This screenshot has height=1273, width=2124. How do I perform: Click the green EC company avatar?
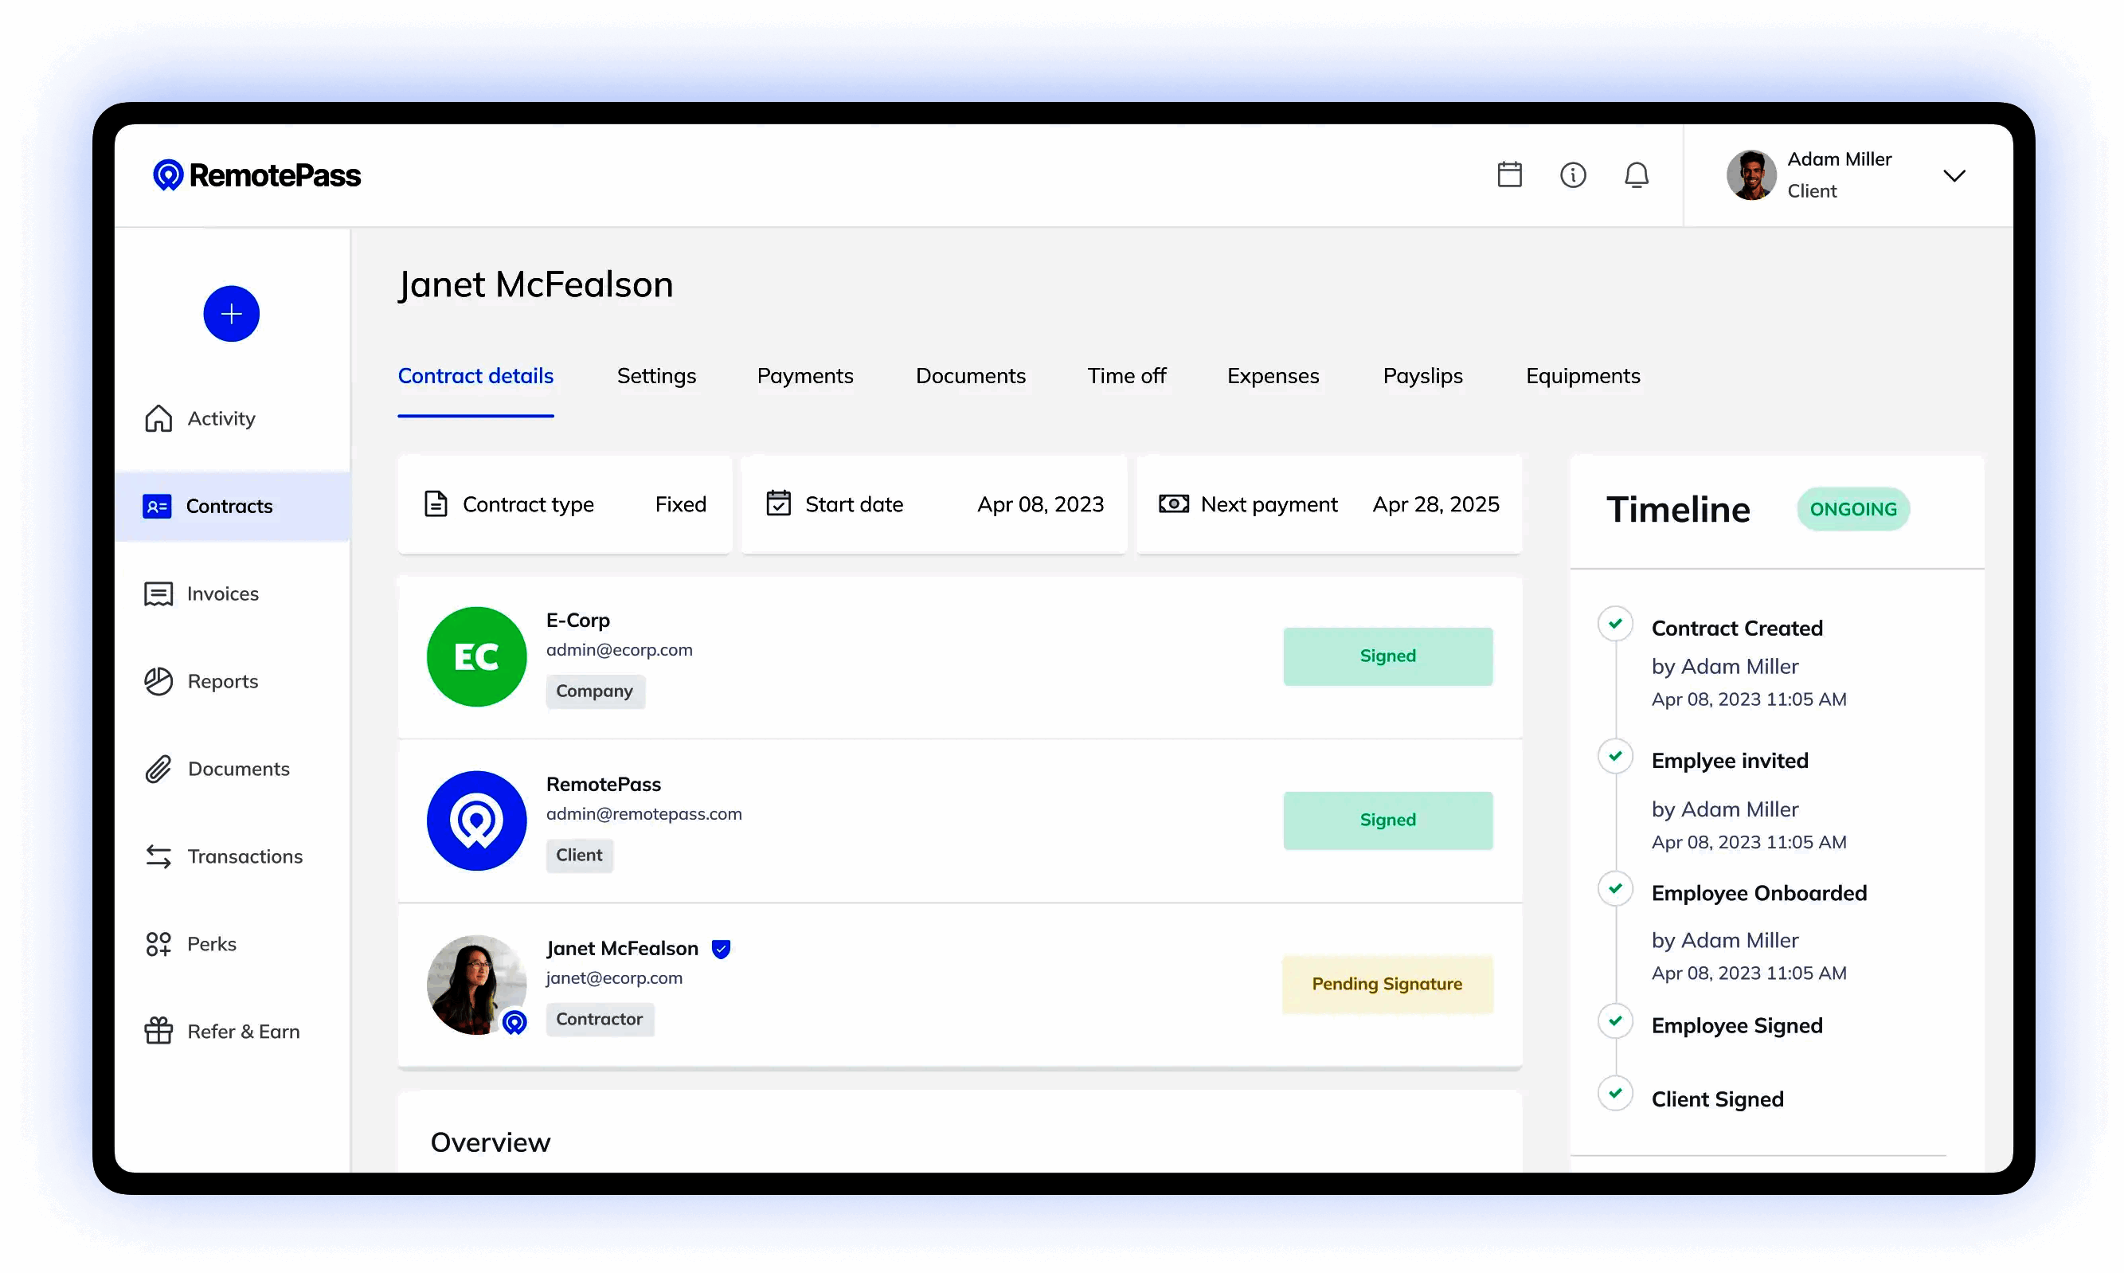pyautogui.click(x=477, y=657)
